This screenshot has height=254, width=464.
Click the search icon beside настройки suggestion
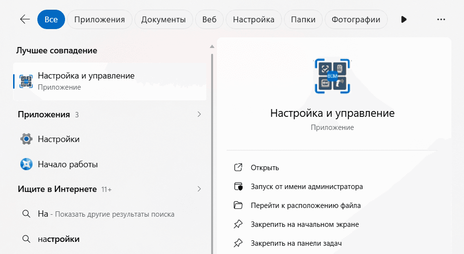pyautogui.click(x=26, y=239)
